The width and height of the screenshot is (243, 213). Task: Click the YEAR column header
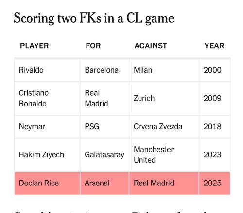214,46
